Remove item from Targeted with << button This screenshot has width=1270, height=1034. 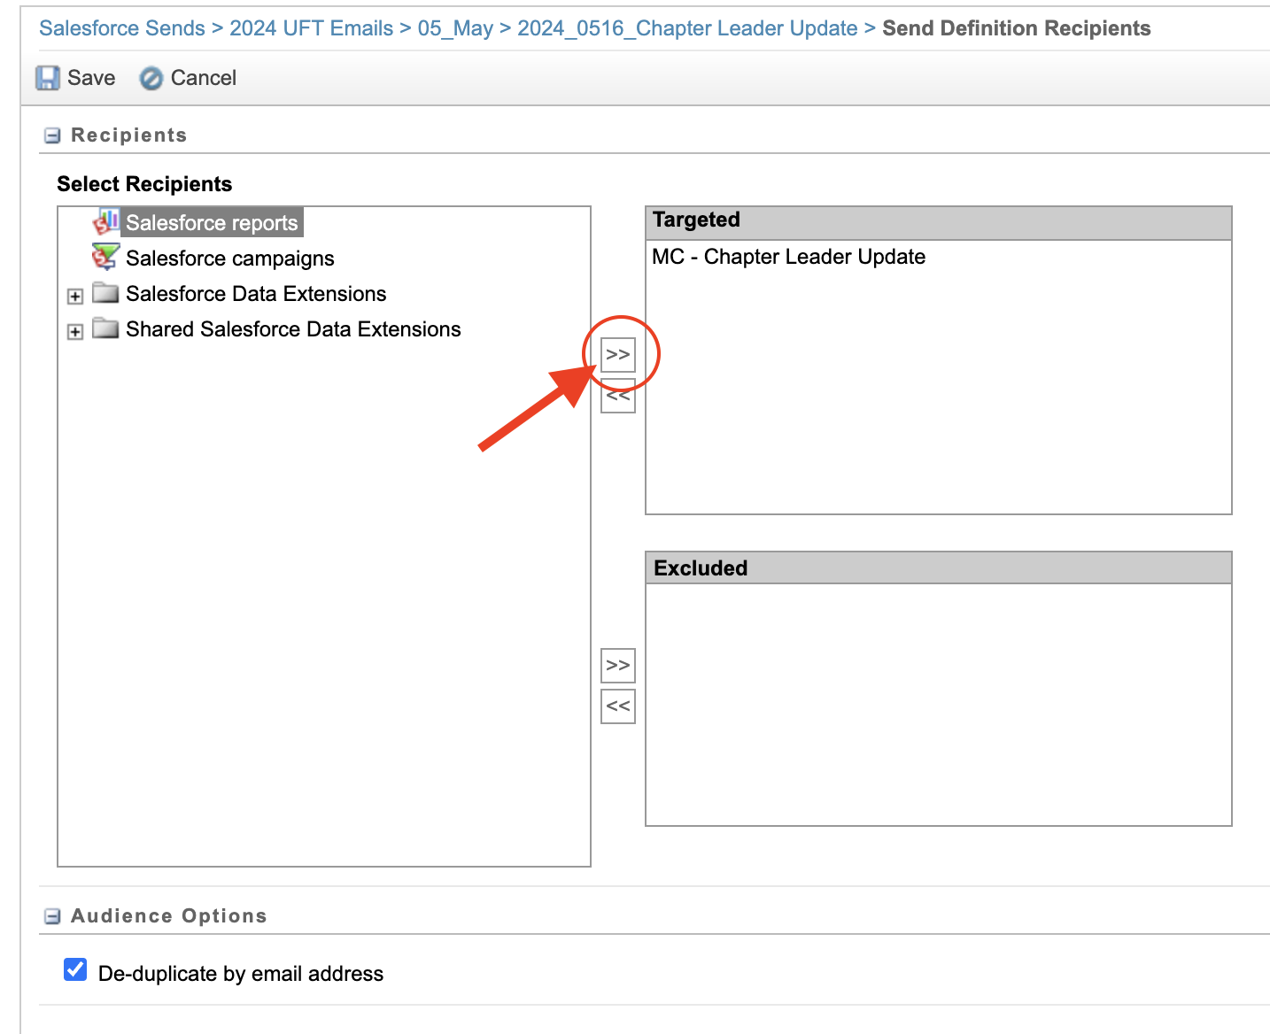tap(618, 397)
